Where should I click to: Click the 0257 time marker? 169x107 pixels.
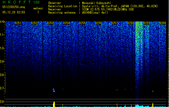click(x=114, y=23)
